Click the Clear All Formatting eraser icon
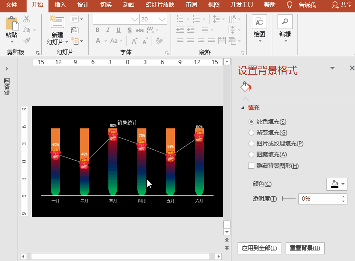Viewport: 355px width, 261px height. click(x=159, y=41)
